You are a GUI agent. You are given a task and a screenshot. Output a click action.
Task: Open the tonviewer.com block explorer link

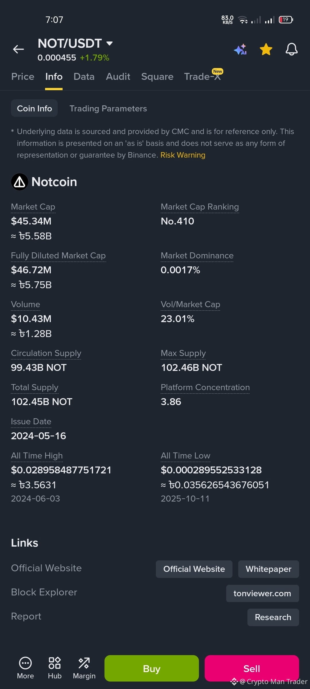[x=262, y=593]
